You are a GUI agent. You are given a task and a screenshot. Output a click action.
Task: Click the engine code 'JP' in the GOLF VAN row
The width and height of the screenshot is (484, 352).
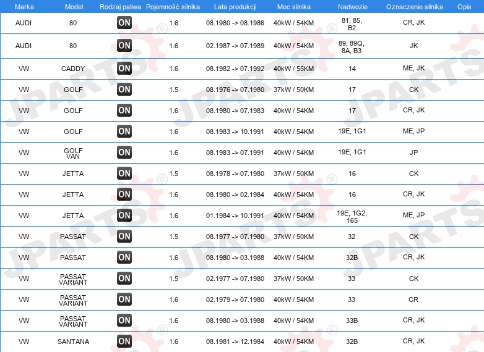click(x=414, y=153)
